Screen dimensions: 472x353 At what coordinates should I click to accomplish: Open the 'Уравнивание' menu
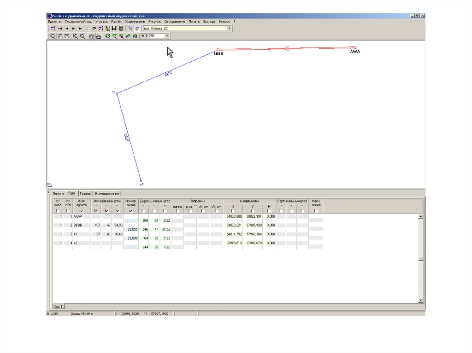pos(135,22)
